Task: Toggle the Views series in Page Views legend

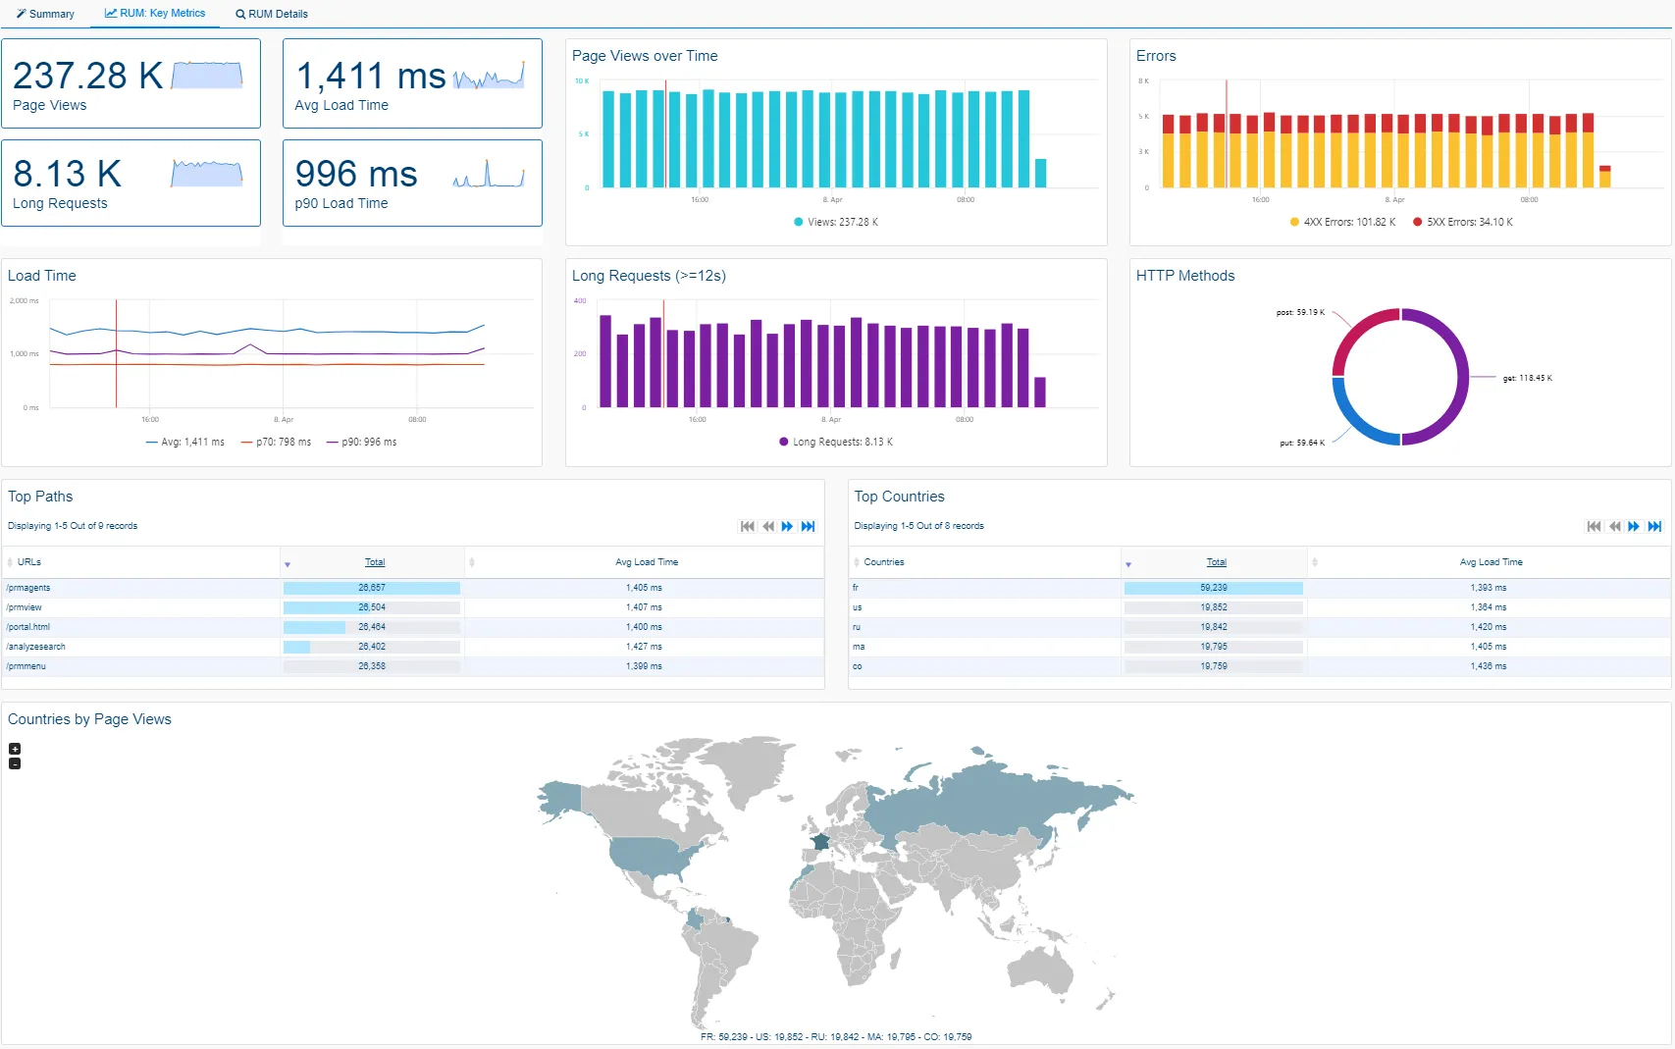Action: tap(835, 222)
